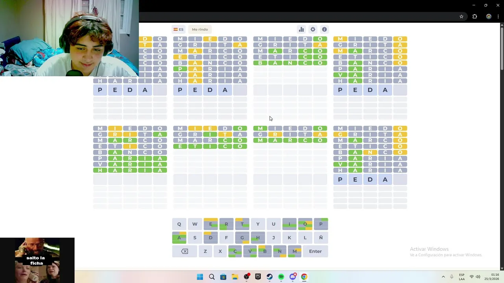Open the Wi-Fi network tray icon
Viewport: 504px width, 283px height.
point(472,277)
